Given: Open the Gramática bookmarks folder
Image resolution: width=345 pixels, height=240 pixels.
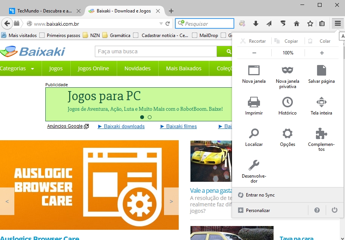Looking at the screenshot, I should [116, 35].
